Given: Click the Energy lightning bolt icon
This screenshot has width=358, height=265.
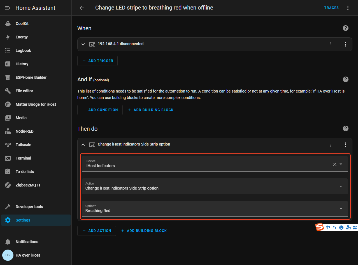Looking at the screenshot, I should coord(8,37).
